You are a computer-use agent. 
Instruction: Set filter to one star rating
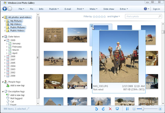94,17
